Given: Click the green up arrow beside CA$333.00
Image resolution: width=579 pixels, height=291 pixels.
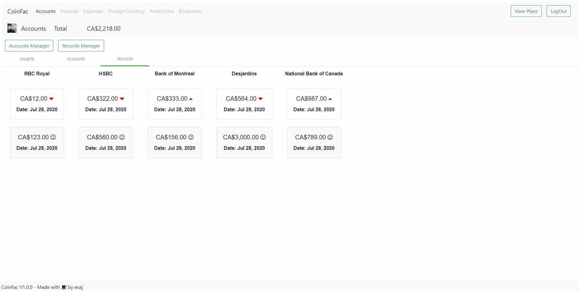Looking at the screenshot, I should [191, 99].
